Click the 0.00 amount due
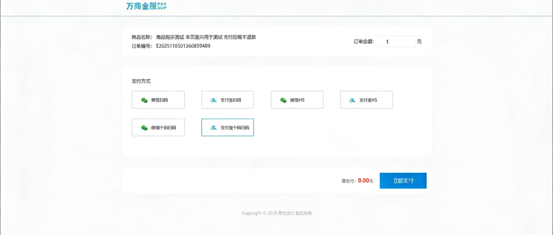The width and height of the screenshot is (553, 235). click(x=363, y=180)
